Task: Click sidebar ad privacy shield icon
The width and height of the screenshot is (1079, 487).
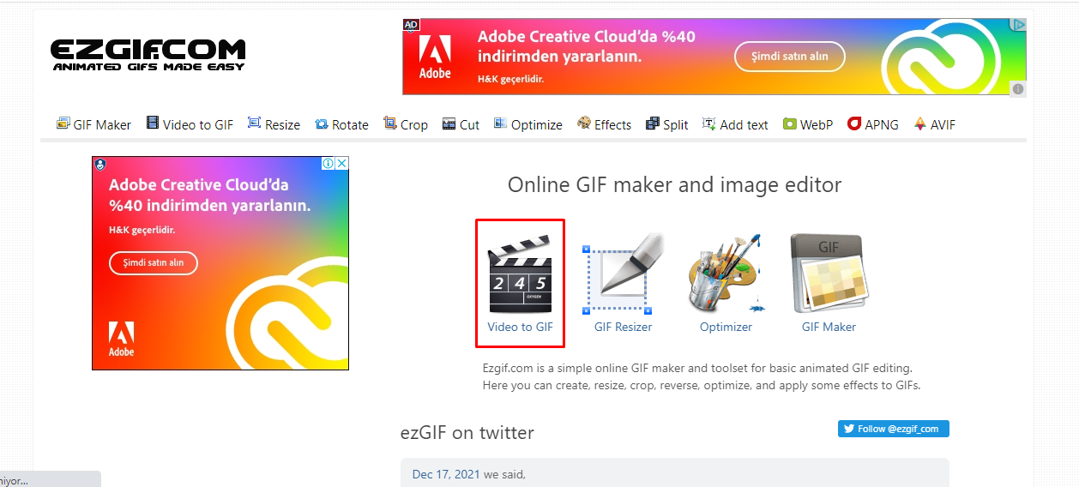Action: pyautogui.click(x=100, y=164)
